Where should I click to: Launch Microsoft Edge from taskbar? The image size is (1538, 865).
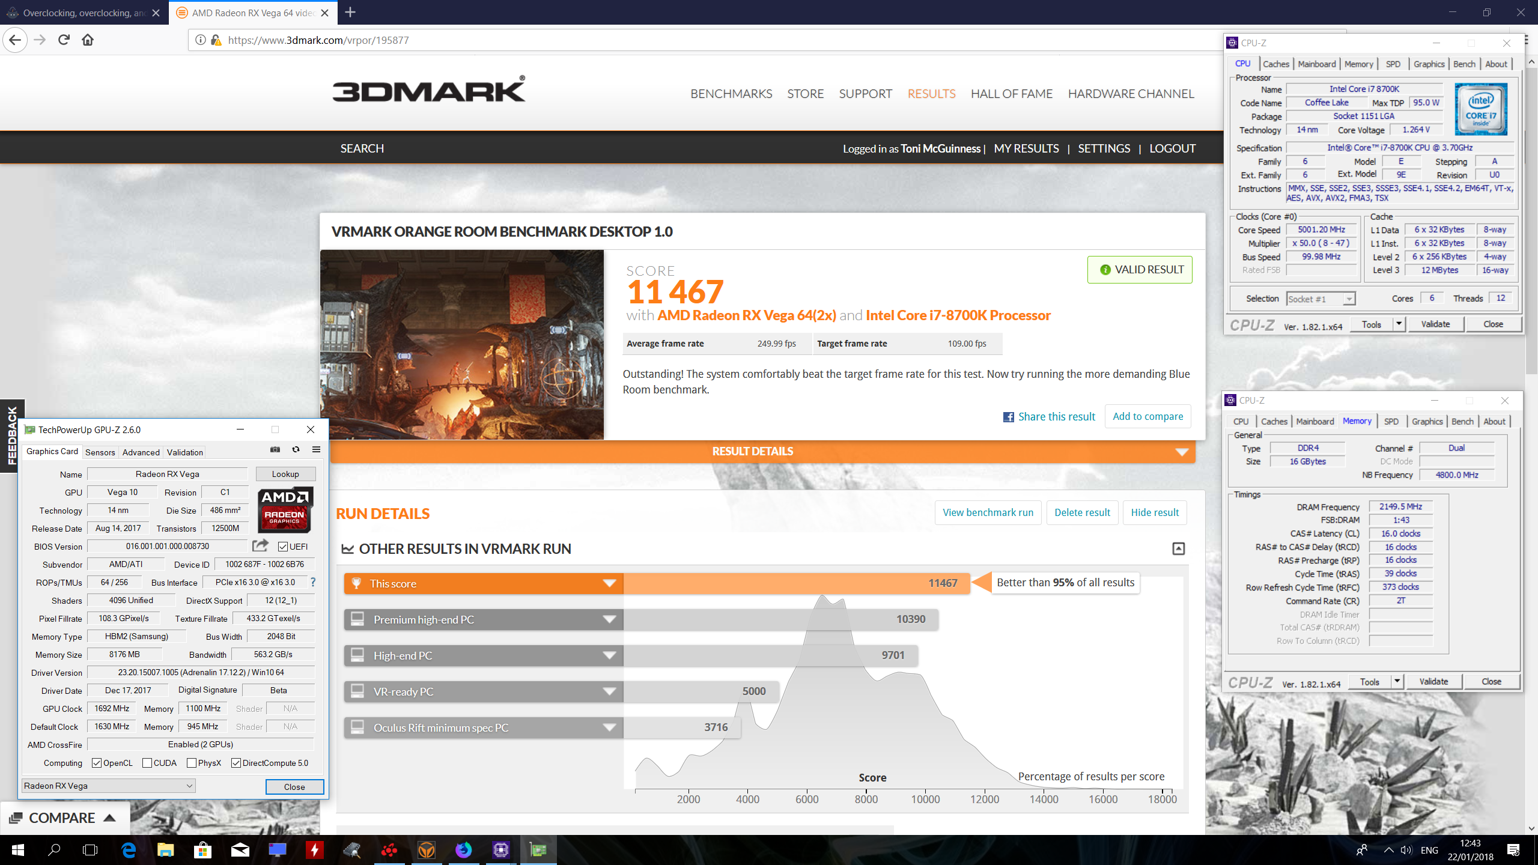[x=129, y=850]
